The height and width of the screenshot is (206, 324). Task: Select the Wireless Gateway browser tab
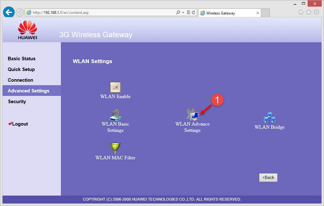[230, 13]
